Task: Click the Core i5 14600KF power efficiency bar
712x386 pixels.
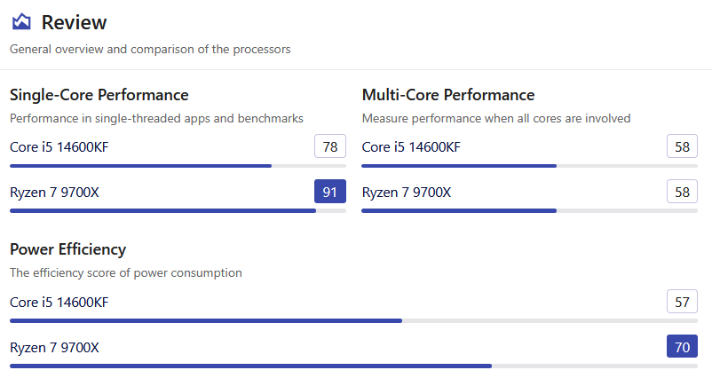Action: (x=353, y=321)
